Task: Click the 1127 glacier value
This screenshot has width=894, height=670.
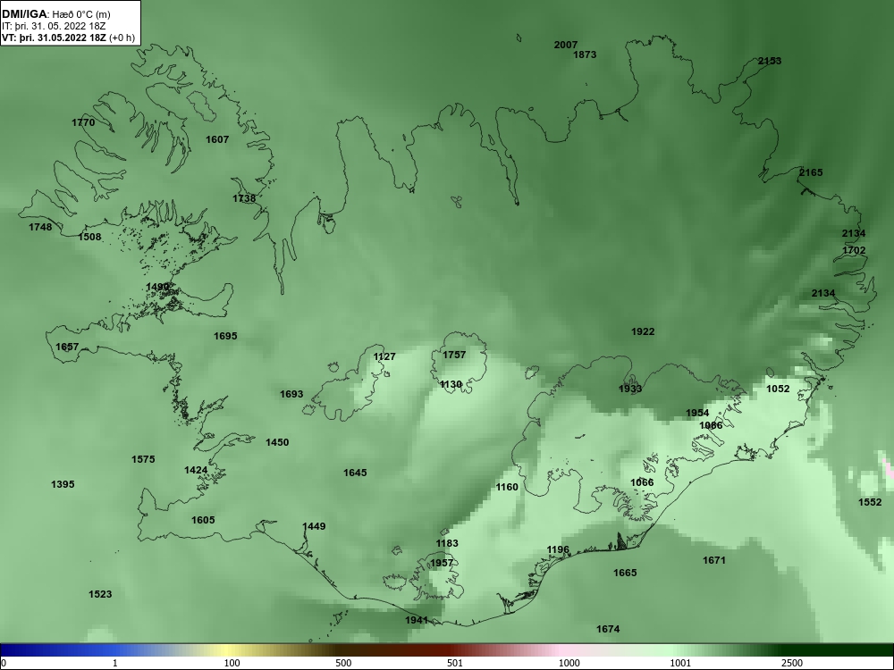Action: pyautogui.click(x=384, y=356)
